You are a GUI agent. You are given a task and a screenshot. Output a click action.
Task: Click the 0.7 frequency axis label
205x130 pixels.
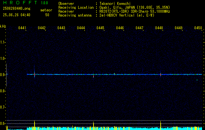click(3, 107)
